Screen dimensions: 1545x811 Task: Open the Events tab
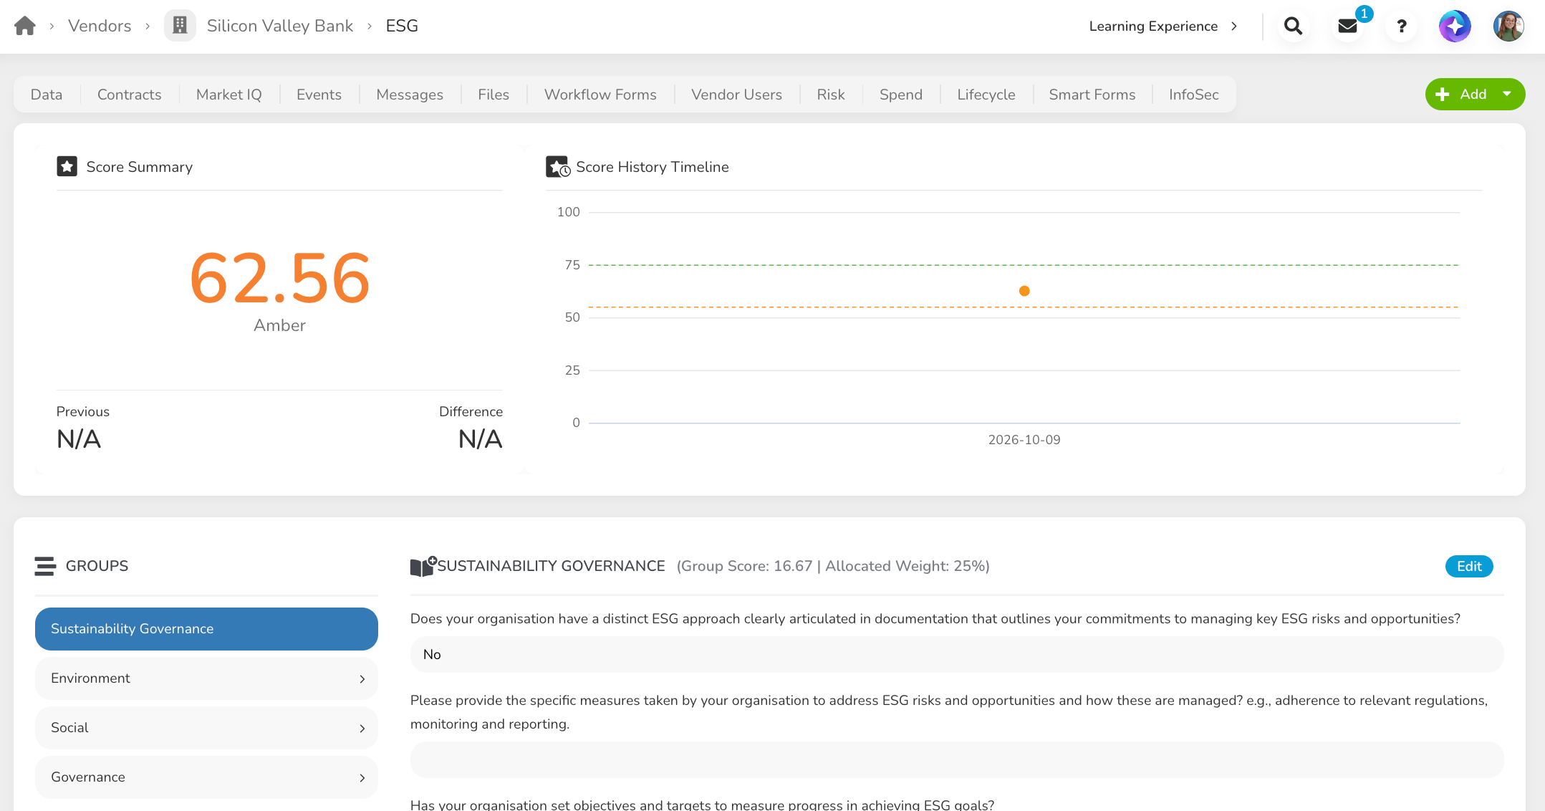(319, 95)
